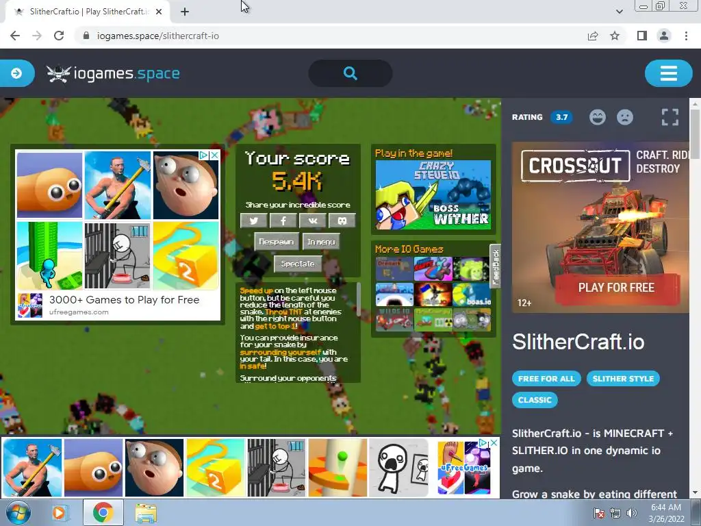Open a new browser tab
The width and height of the screenshot is (701, 526).
click(x=185, y=12)
